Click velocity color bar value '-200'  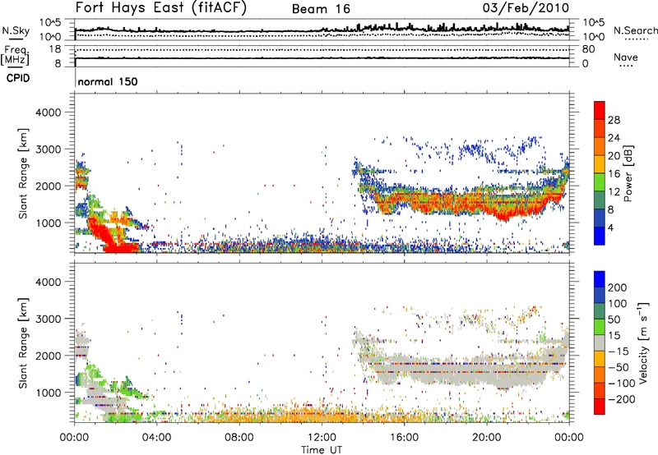621,399
